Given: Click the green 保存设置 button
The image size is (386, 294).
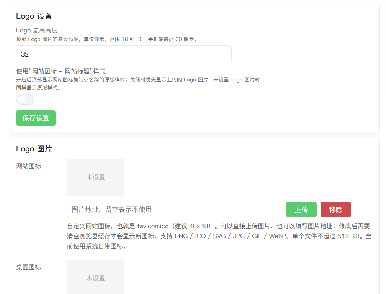Looking at the screenshot, I should pos(36,118).
